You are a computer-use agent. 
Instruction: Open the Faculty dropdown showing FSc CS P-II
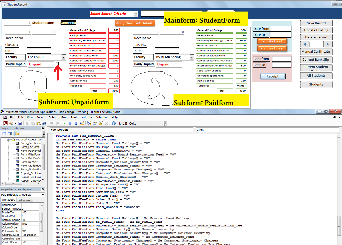pyautogui.click(x=64, y=57)
